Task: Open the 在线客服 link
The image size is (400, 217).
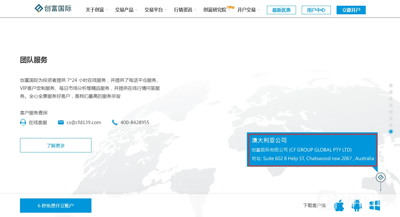Action: coord(38,123)
